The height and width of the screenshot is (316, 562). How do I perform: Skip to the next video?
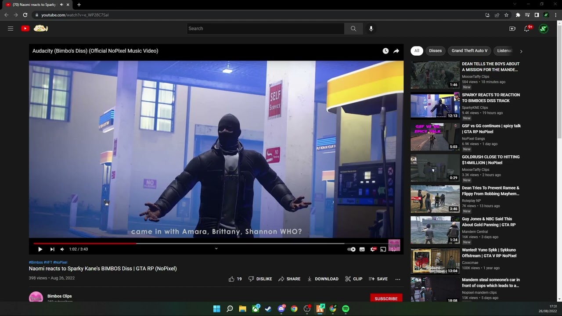[x=52, y=249]
